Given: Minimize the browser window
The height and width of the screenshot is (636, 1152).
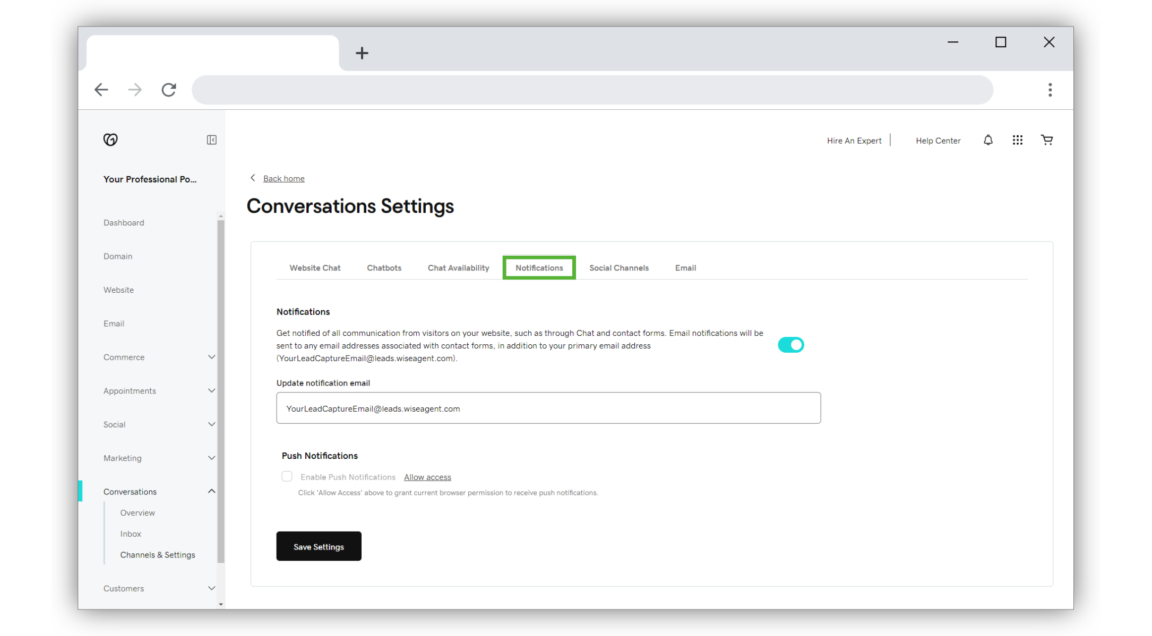Looking at the screenshot, I should [953, 42].
